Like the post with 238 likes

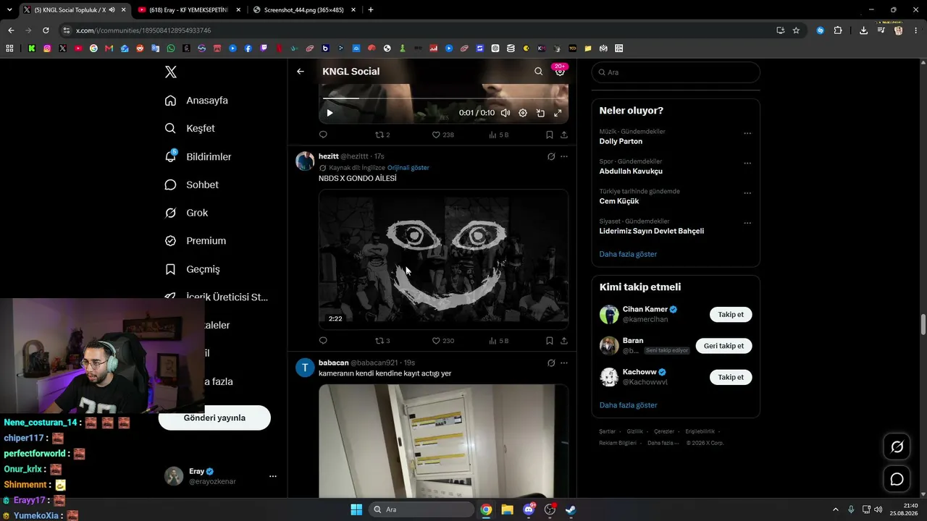[x=442, y=135]
